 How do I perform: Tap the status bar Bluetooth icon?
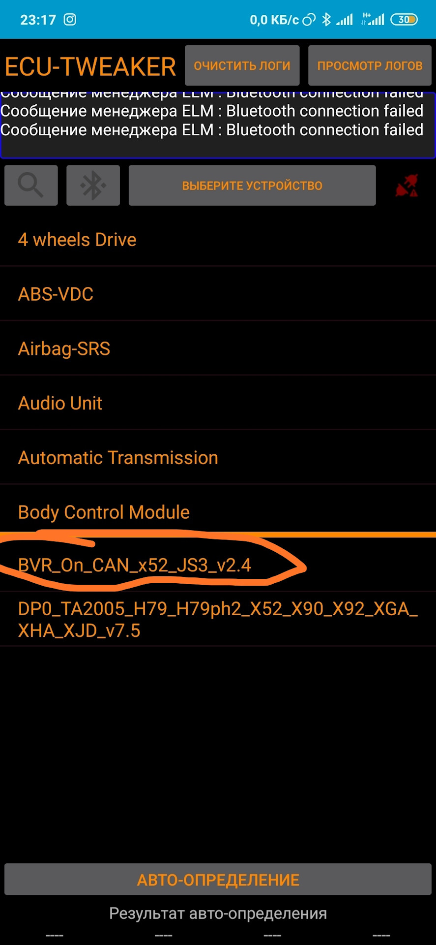[x=326, y=20]
